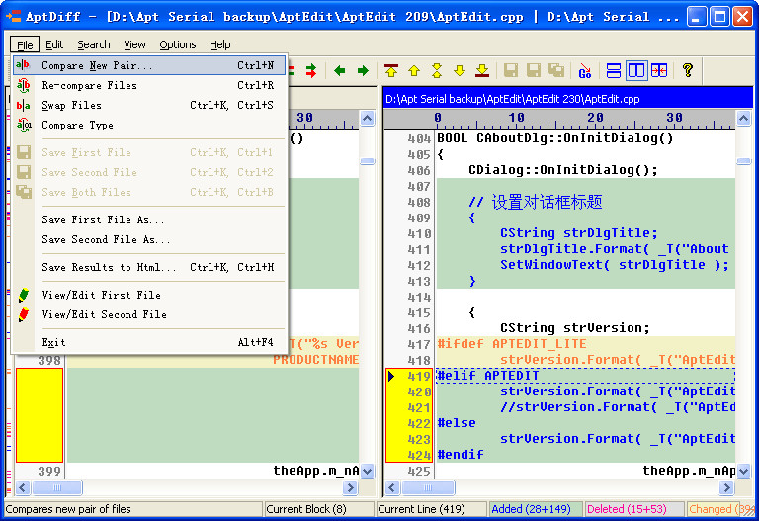The image size is (759, 521).
Task: Open the File menu
Action: click(25, 45)
